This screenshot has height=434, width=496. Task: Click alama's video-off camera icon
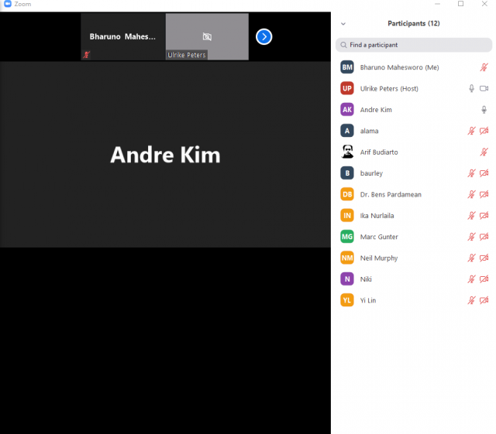coord(484,131)
